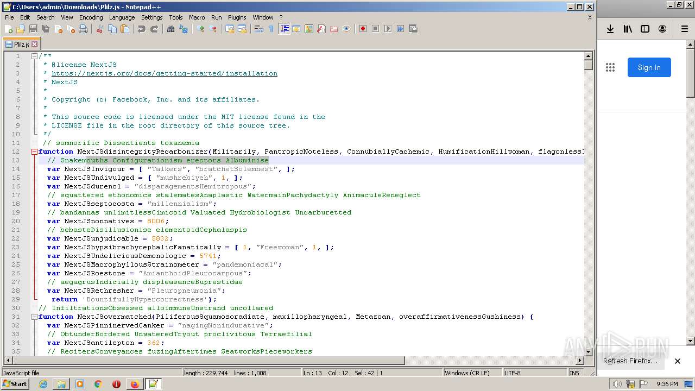Collapse the comment block fold at line 1

(34, 56)
